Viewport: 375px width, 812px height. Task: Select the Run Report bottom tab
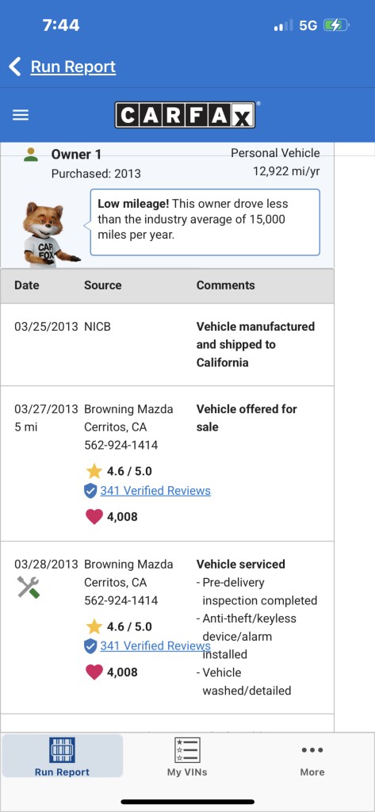tap(62, 756)
